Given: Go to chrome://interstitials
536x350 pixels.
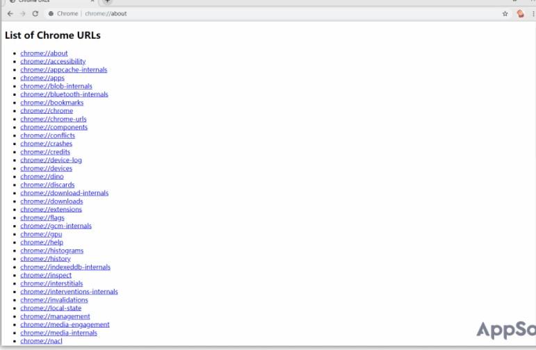Looking at the screenshot, I should pyautogui.click(x=51, y=283).
